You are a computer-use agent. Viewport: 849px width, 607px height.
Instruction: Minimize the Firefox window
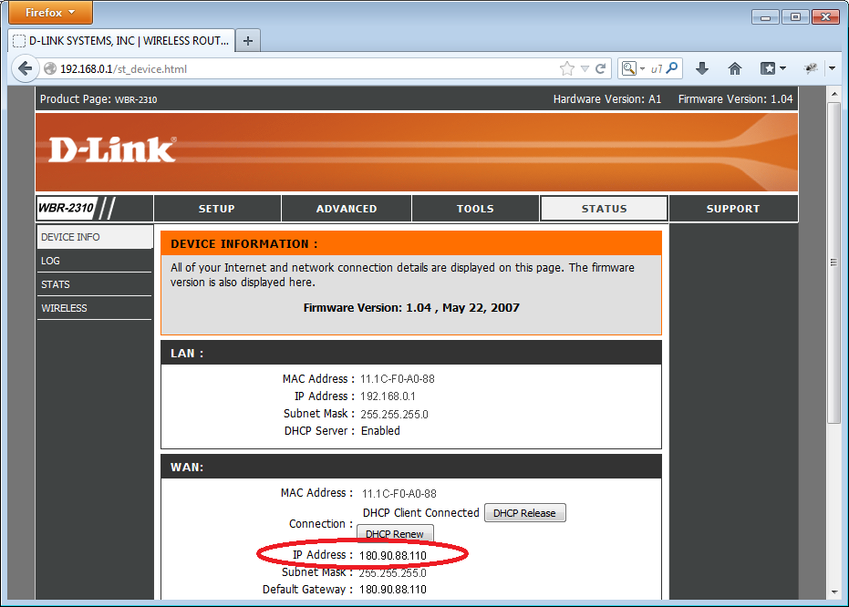(766, 17)
